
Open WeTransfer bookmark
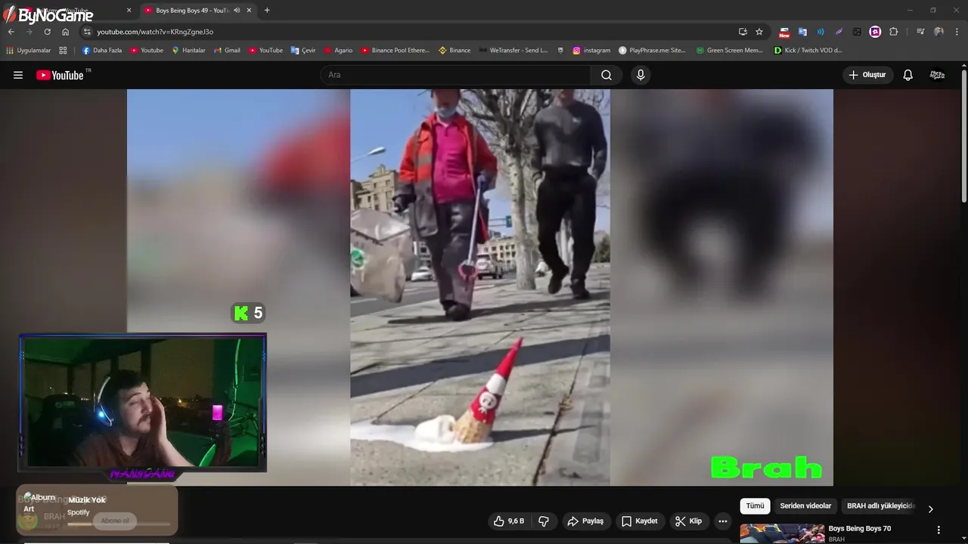click(x=513, y=51)
